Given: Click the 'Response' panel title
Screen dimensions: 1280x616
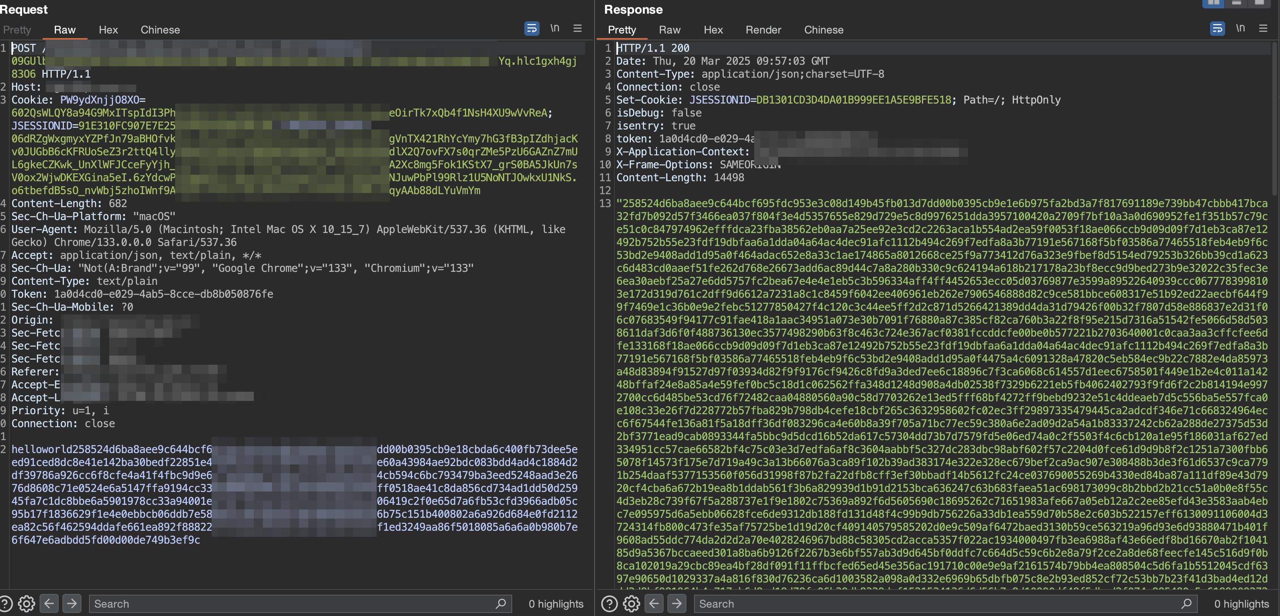Looking at the screenshot, I should (633, 10).
